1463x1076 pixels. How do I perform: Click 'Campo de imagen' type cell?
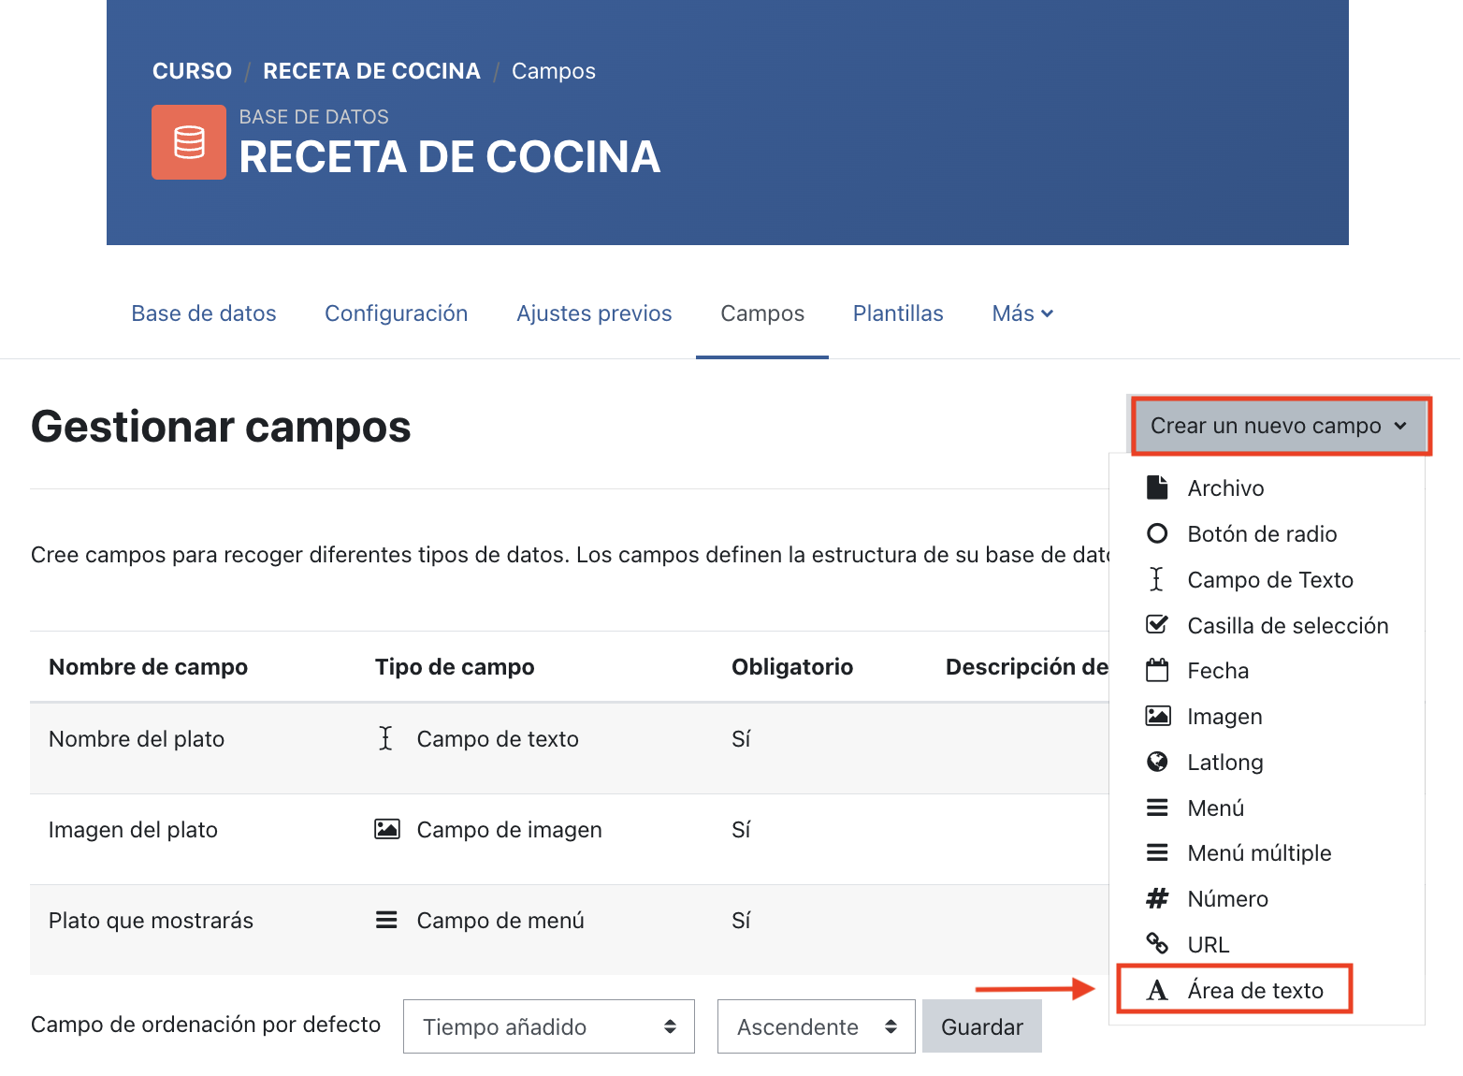[x=509, y=829]
